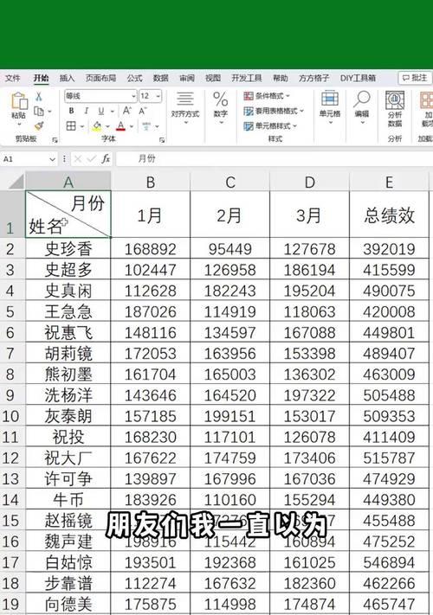Expand the font color options arrow
The width and height of the screenshot is (433, 615).
click(x=132, y=126)
